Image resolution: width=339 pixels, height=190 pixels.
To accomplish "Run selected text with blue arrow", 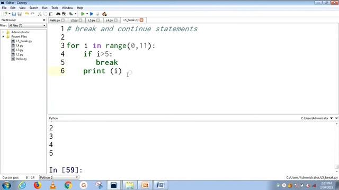I will [x=92, y=14].
